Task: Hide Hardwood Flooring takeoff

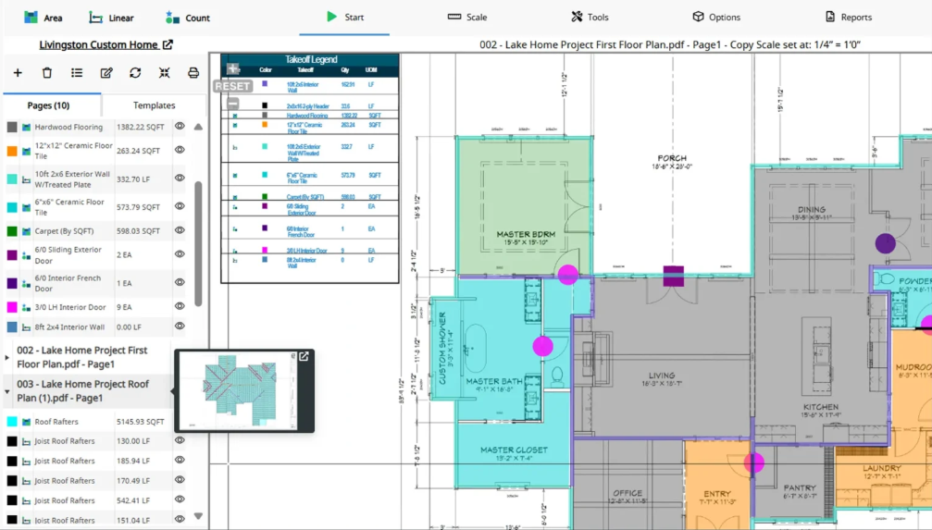Action: click(180, 126)
